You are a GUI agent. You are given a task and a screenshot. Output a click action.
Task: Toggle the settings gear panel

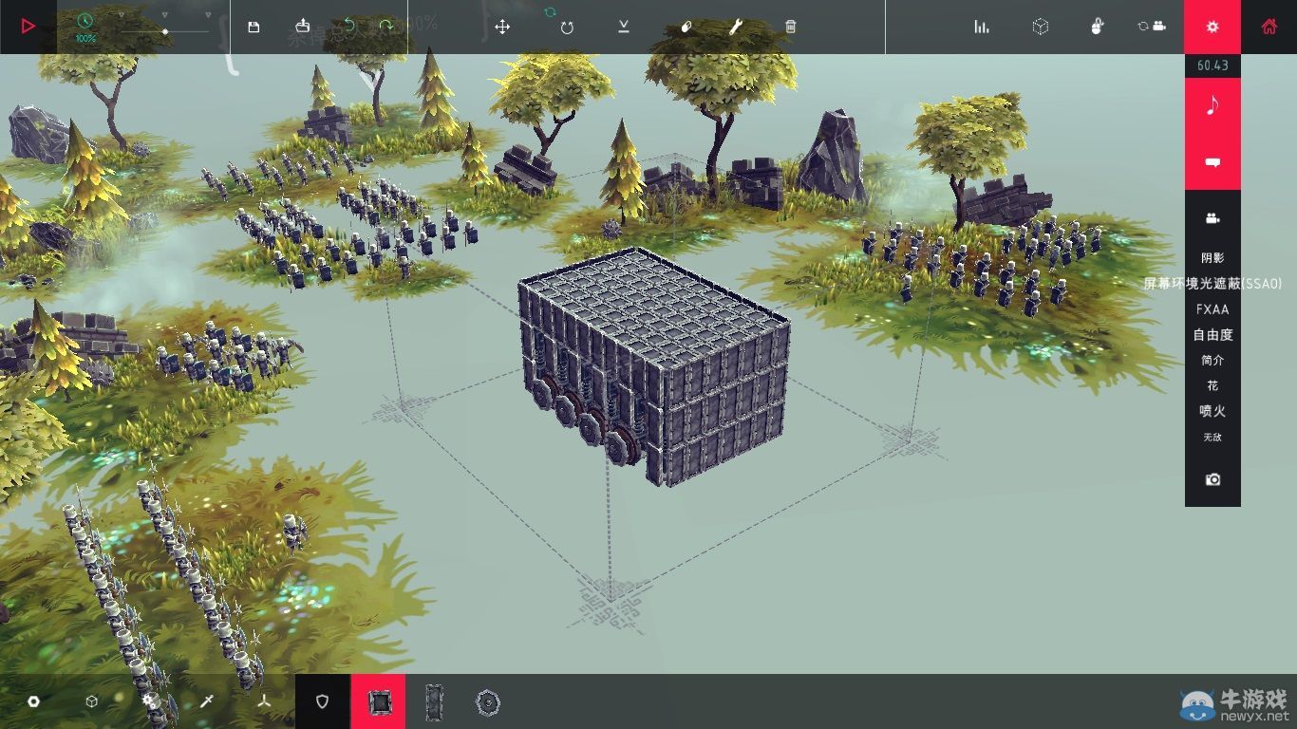1212,27
